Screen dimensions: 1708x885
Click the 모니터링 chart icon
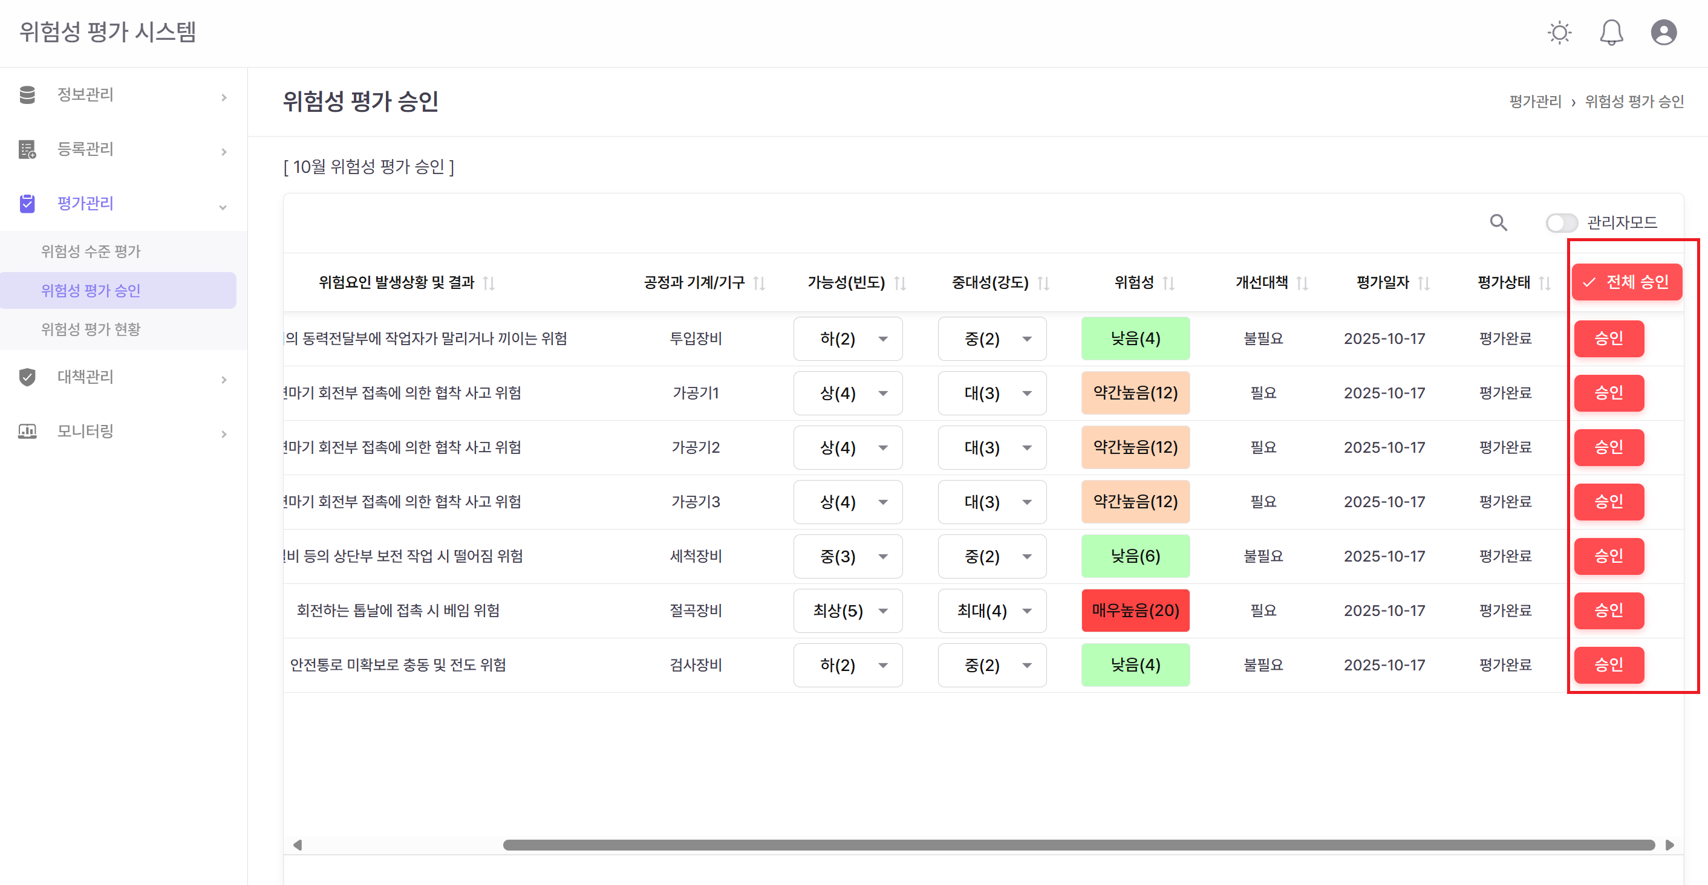coord(27,432)
